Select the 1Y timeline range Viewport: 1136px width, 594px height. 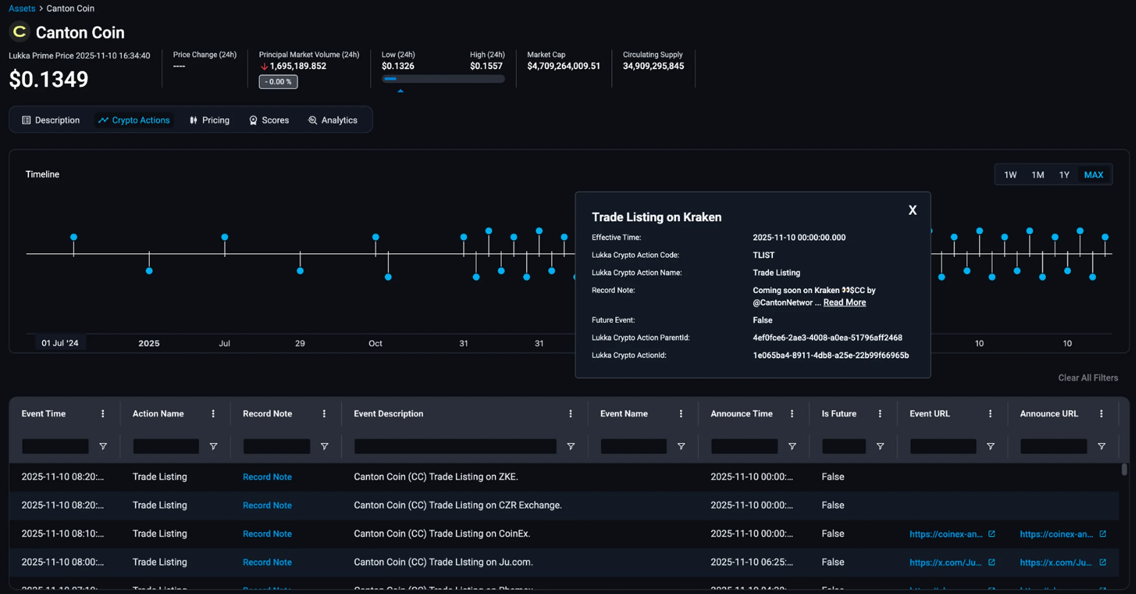(1065, 175)
